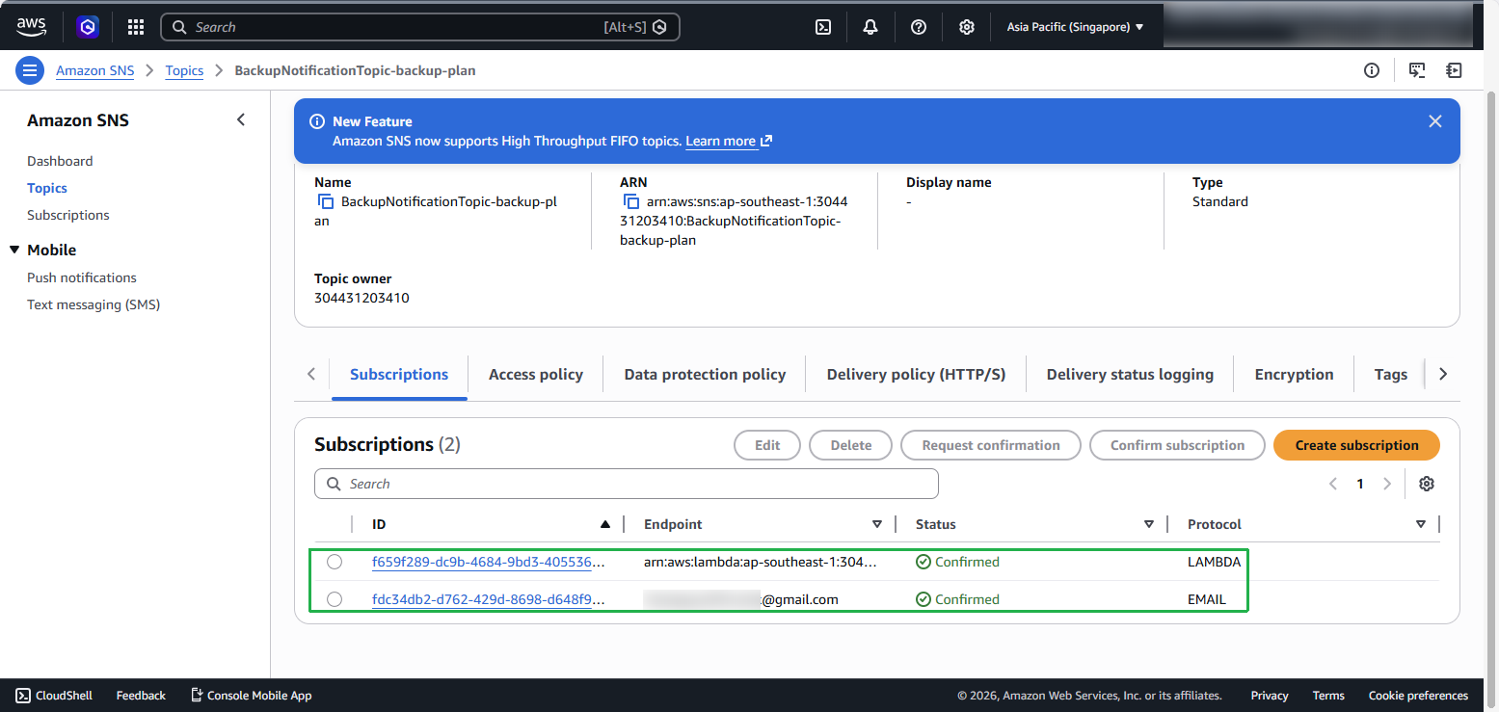1499x712 pixels.
Task: Collapse the Amazon SNS side navigation
Action: point(241,120)
